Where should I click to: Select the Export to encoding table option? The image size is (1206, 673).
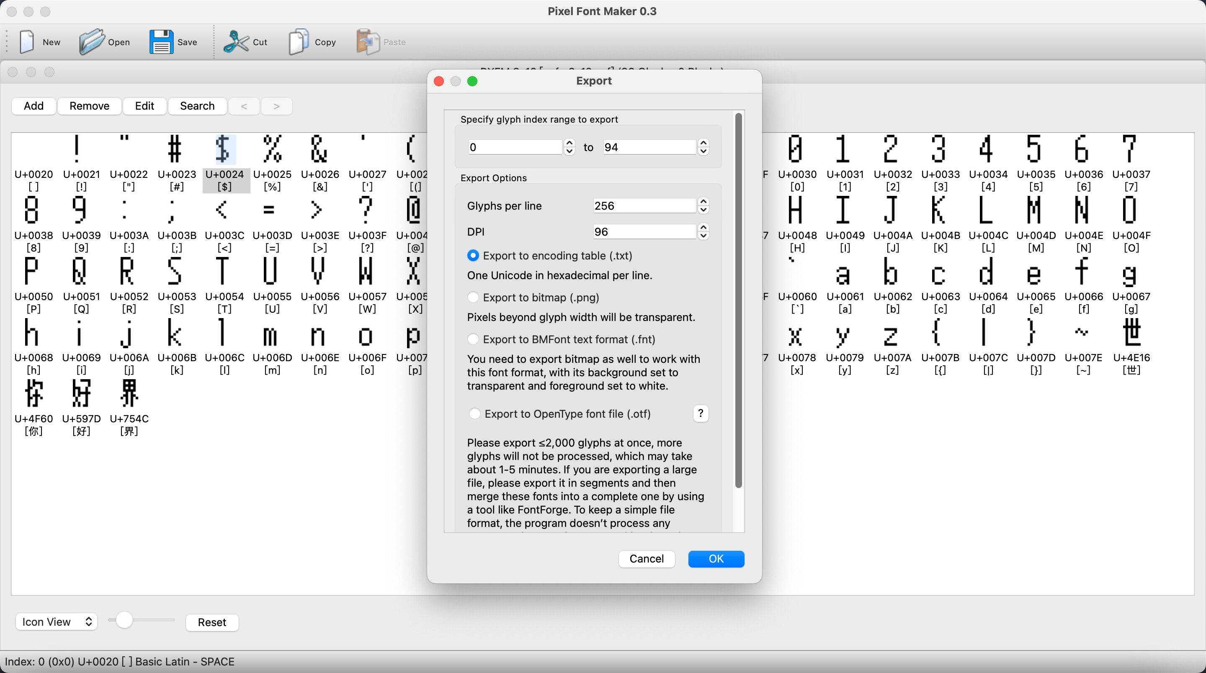(473, 256)
